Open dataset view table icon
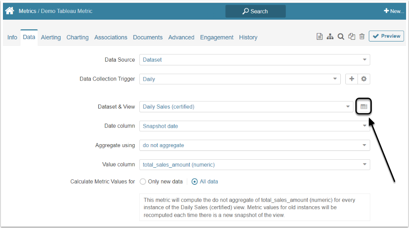This screenshot has width=409, height=228. (364, 107)
